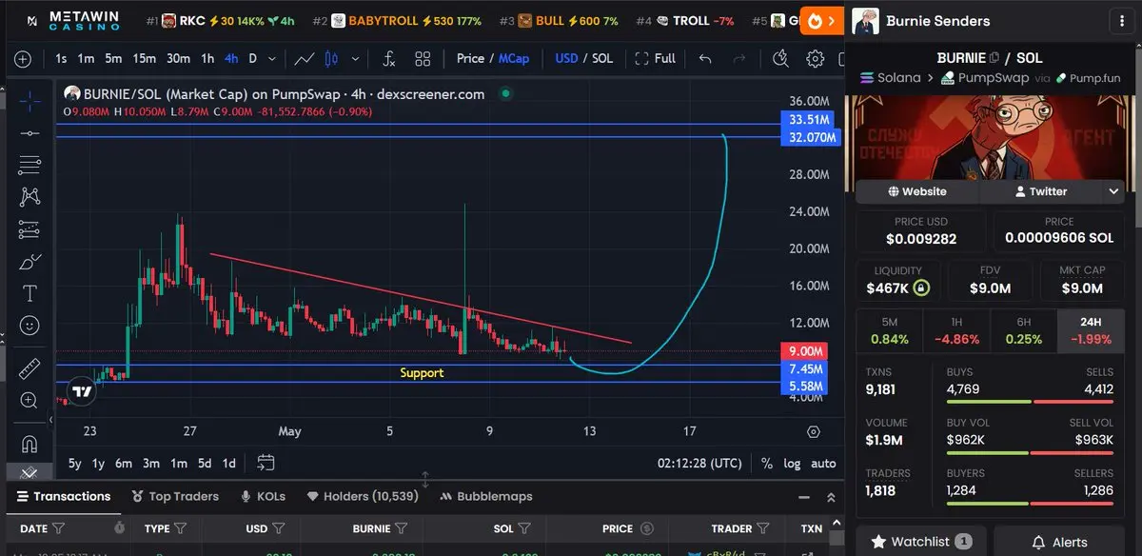This screenshot has height=556, width=1142.
Task: Switch chart currency to SOL
Action: pyautogui.click(x=602, y=58)
